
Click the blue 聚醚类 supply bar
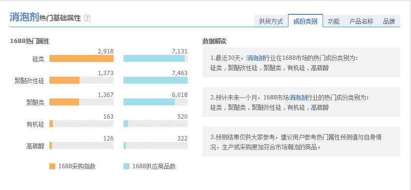click(149, 102)
